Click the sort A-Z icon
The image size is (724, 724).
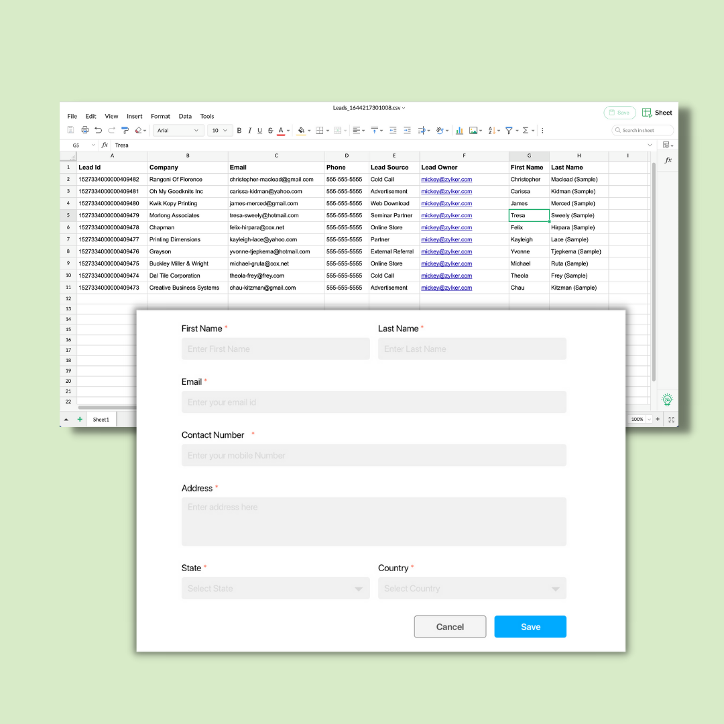491,130
